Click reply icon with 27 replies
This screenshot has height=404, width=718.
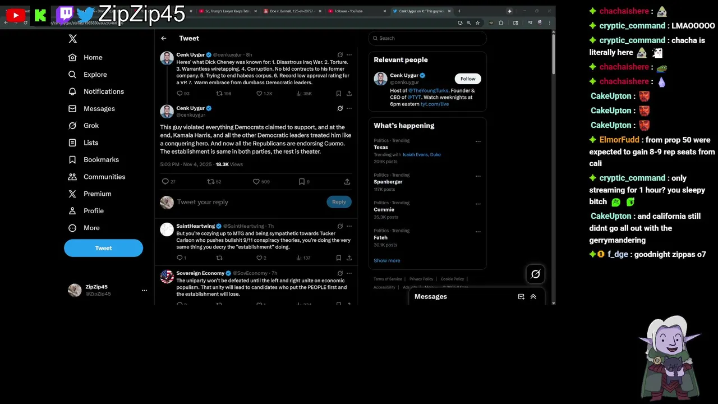(x=168, y=182)
